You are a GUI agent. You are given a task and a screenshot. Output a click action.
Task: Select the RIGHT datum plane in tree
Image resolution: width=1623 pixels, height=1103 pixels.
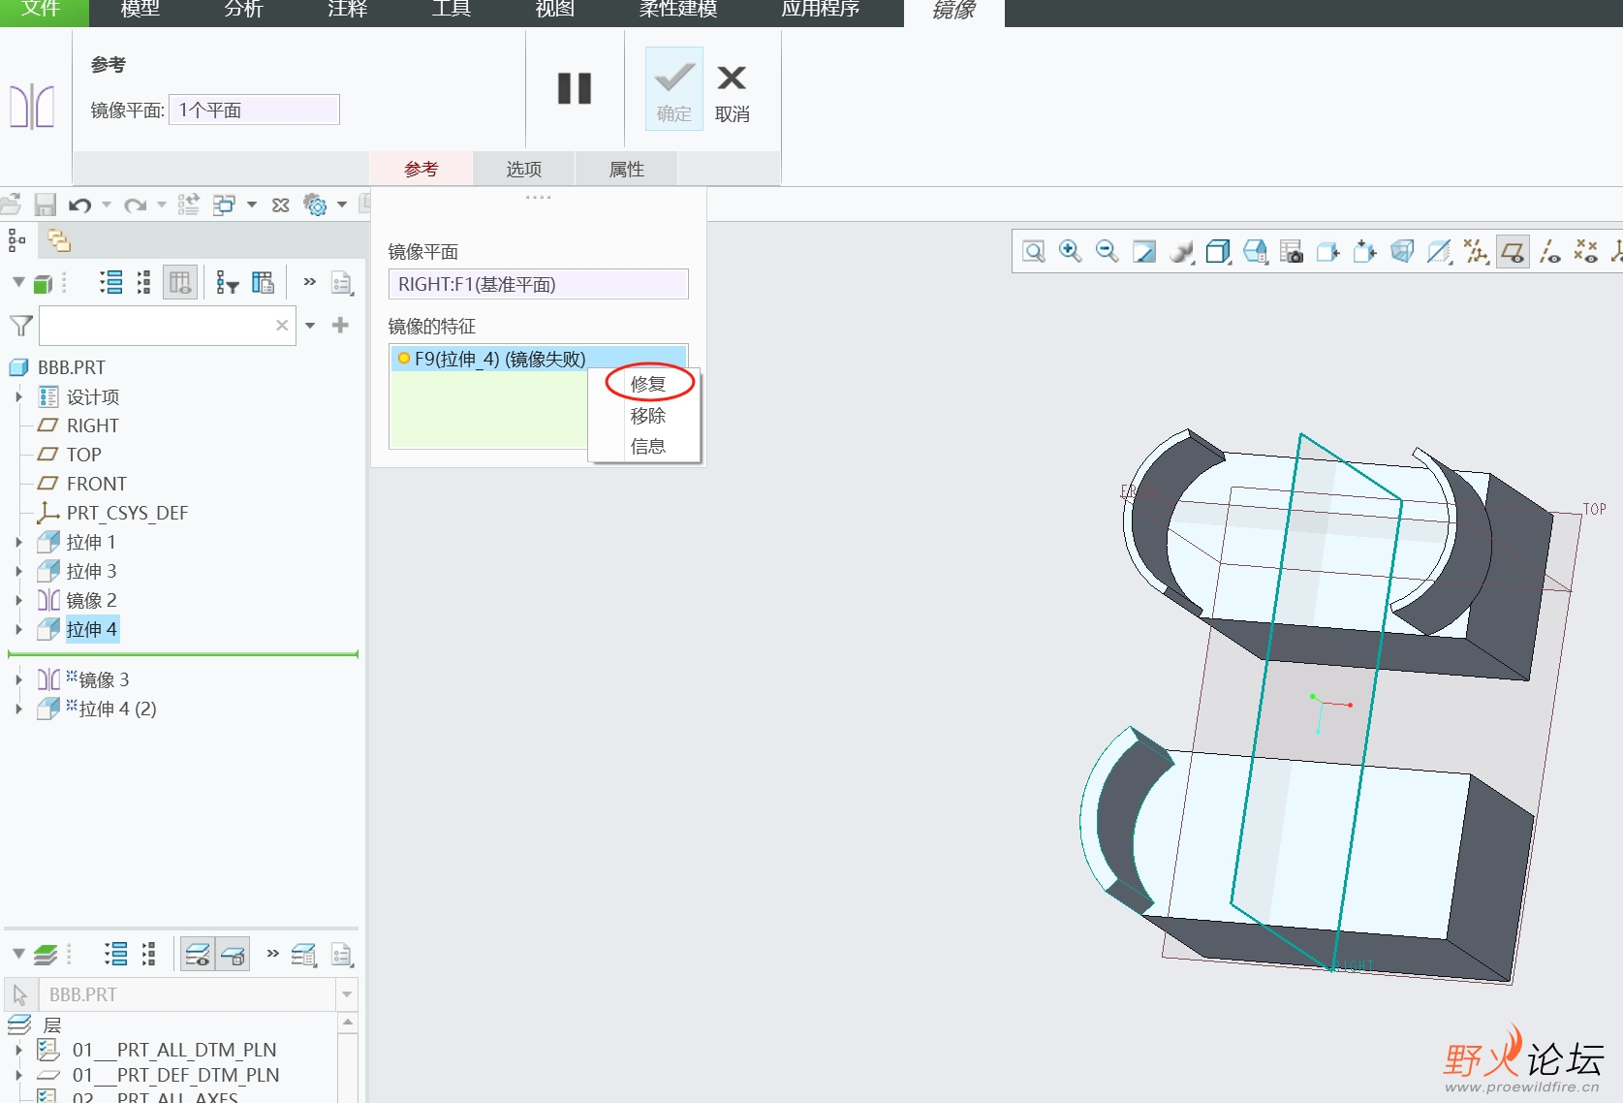93,425
